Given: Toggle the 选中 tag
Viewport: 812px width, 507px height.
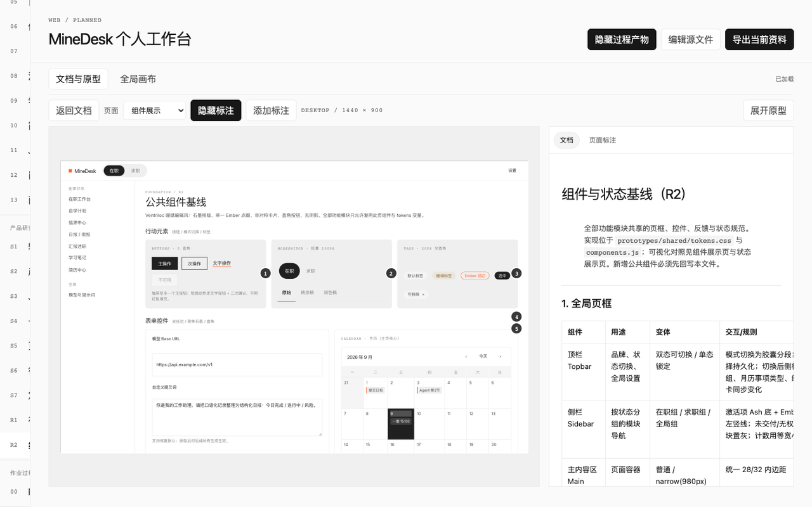Looking at the screenshot, I should [x=502, y=276].
